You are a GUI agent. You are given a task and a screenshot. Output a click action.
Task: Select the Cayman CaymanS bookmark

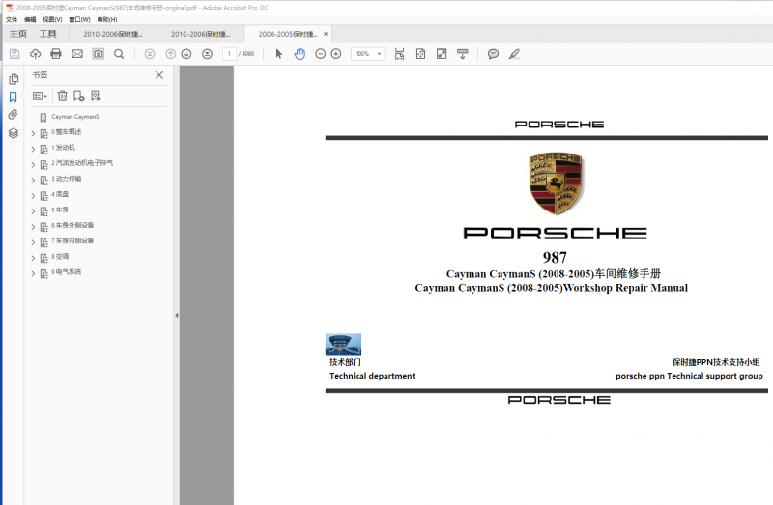click(x=75, y=117)
